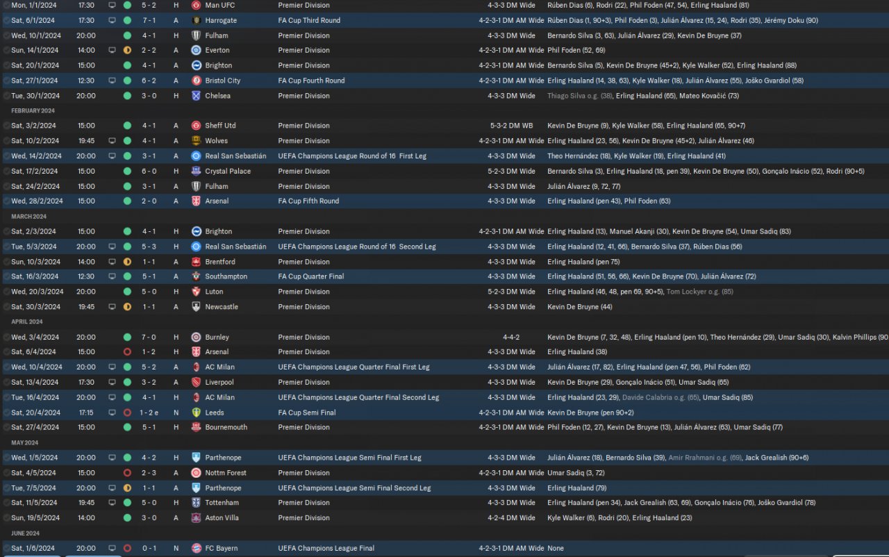Click the check icon beside Sat, 27/4/2024
Viewport: 889px width, 557px height.
(x=7, y=428)
